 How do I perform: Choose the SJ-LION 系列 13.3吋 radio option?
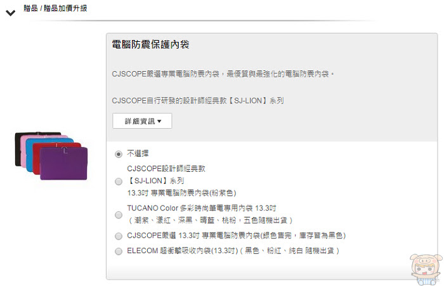tap(119, 181)
